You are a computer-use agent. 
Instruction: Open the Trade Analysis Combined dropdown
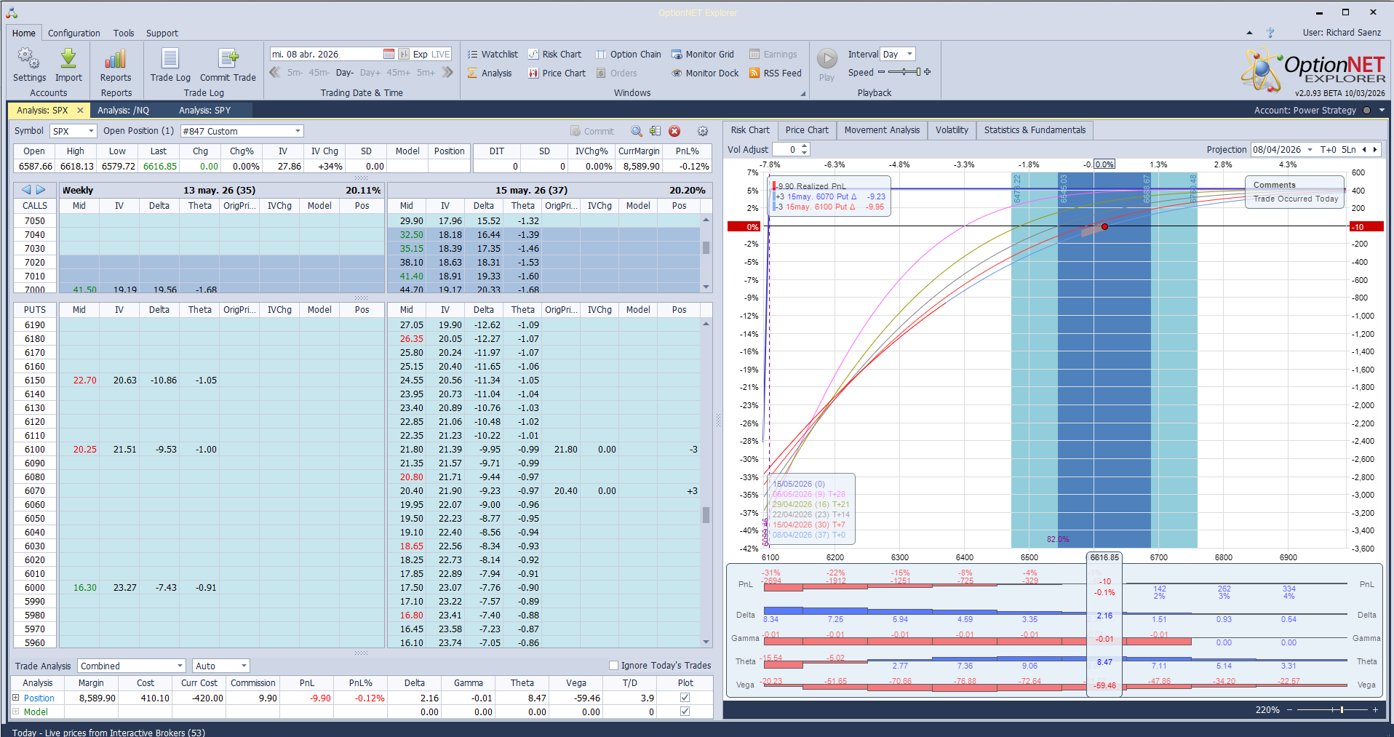tap(180, 666)
